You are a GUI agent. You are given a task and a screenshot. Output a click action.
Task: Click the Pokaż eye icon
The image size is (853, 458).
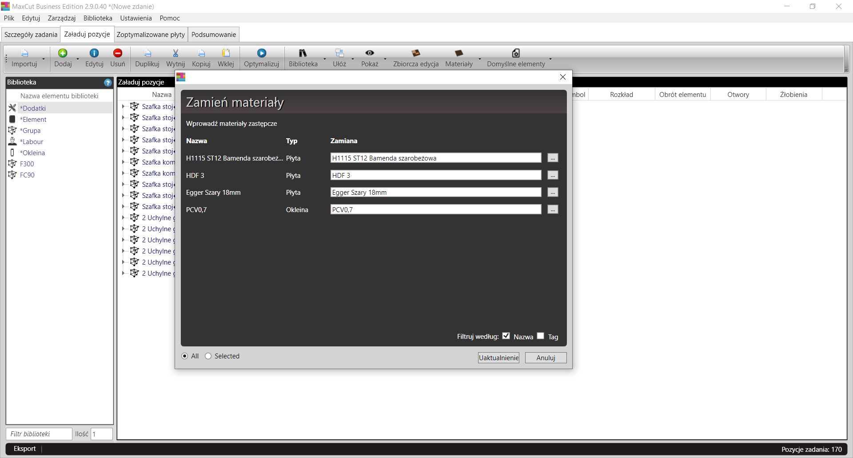click(369, 53)
